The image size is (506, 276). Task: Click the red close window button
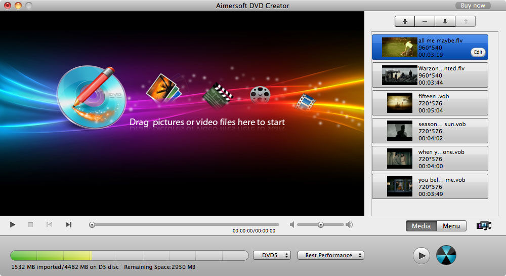point(7,6)
